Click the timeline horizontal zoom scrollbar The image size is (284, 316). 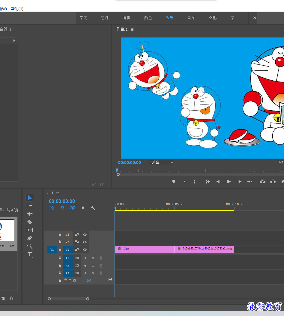pyautogui.click(x=68, y=299)
